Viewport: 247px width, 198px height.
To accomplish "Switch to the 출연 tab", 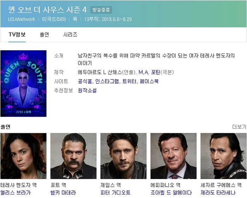I will tap(44, 34).
